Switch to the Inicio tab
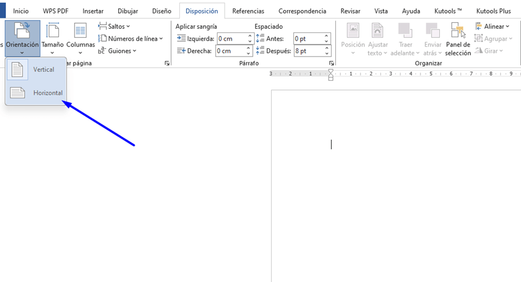This screenshot has height=282, width=521. [21, 11]
